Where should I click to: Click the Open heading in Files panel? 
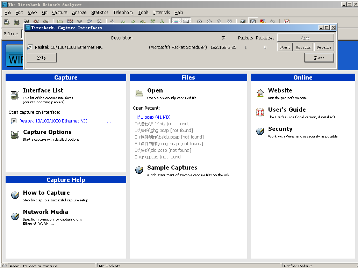click(x=155, y=90)
